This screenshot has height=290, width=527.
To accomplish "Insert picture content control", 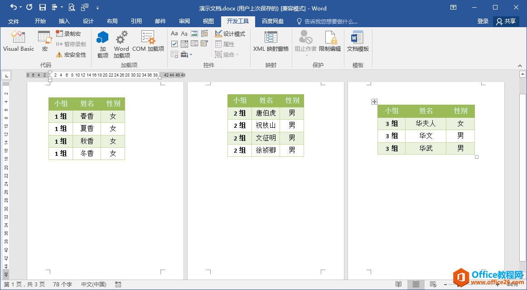I will click(x=194, y=34).
